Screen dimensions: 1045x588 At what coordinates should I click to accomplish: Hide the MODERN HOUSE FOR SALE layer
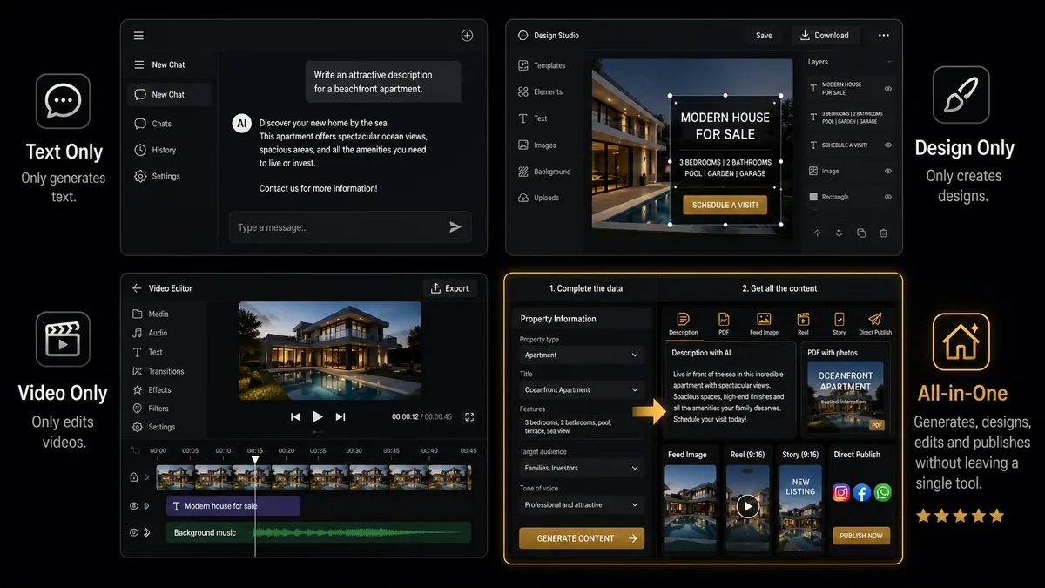click(x=888, y=89)
